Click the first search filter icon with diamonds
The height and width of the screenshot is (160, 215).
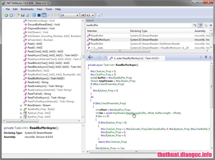coord(195,25)
